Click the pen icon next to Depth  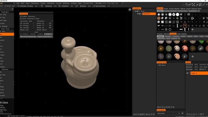pyautogui.click(x=77, y=6)
